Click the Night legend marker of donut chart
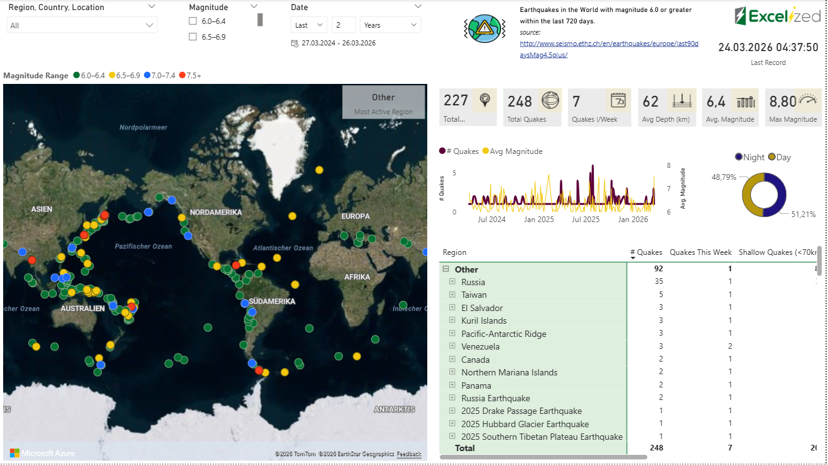This screenshot has height=465, width=828. (x=739, y=157)
